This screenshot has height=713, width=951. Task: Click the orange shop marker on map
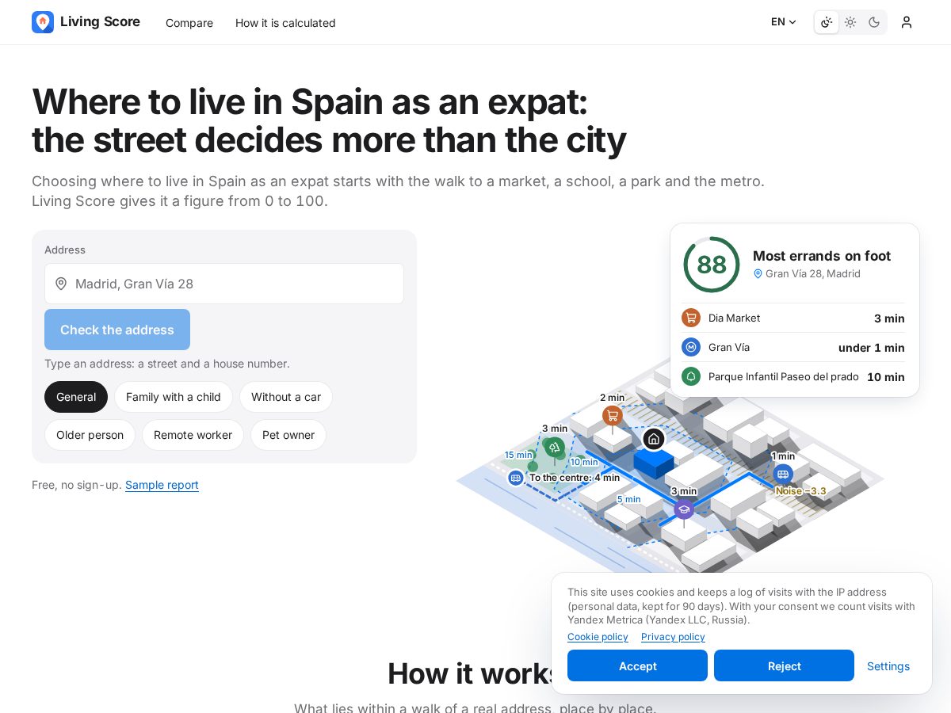click(612, 415)
